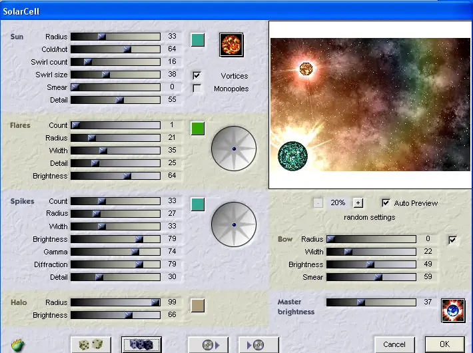The width and height of the screenshot is (473, 353).
Task: Click the 20% zoom level value
Action: tap(338, 202)
